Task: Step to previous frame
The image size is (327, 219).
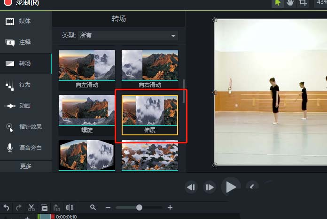Action: coord(191,188)
